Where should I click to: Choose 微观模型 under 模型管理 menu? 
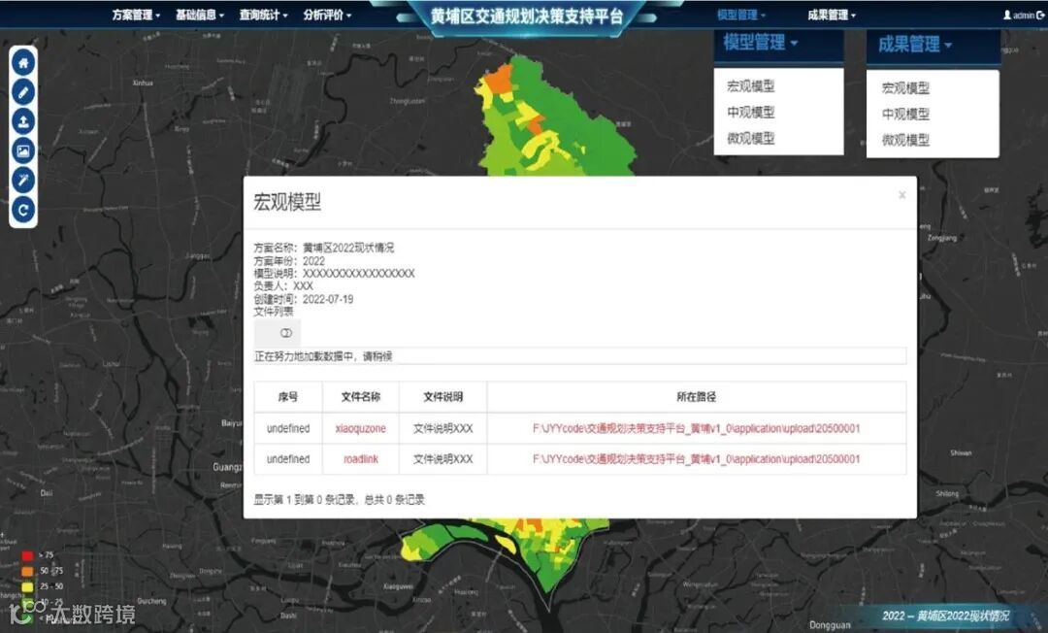[750, 139]
